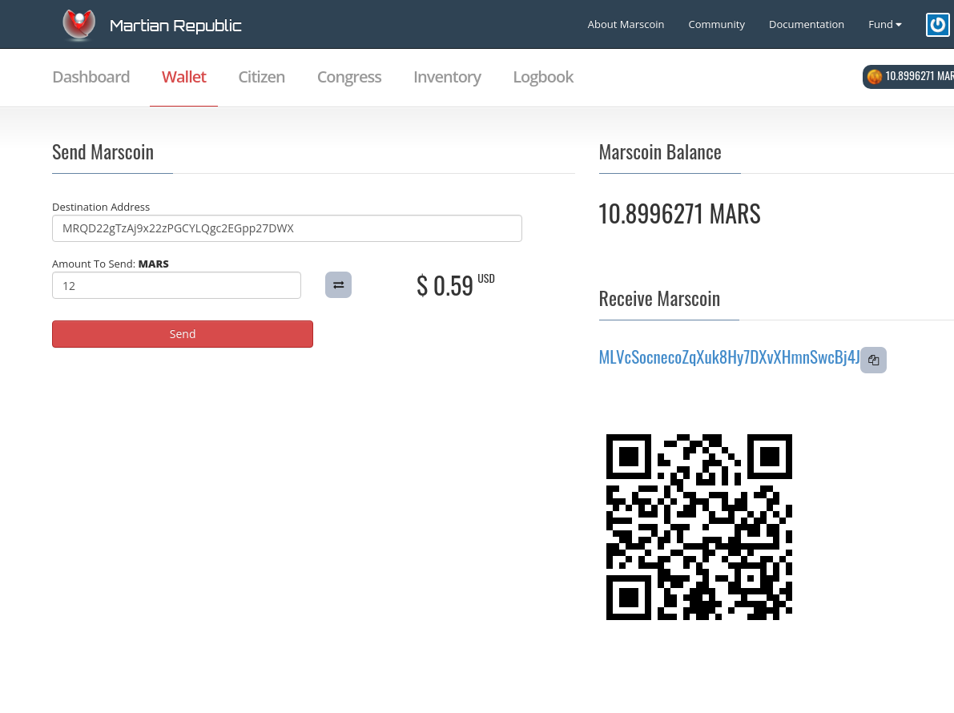
Task: Open the Dashboard tab
Action: pos(91,77)
